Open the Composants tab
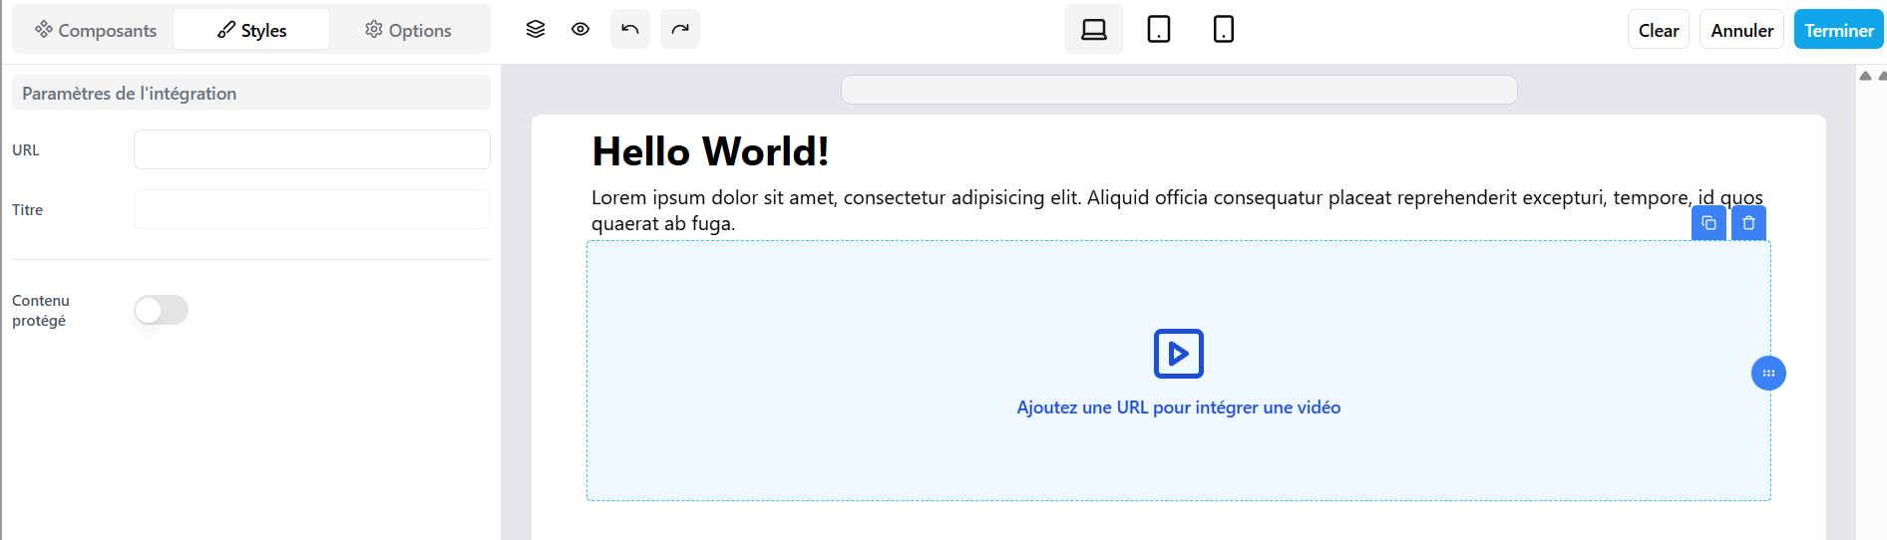 click(96, 30)
